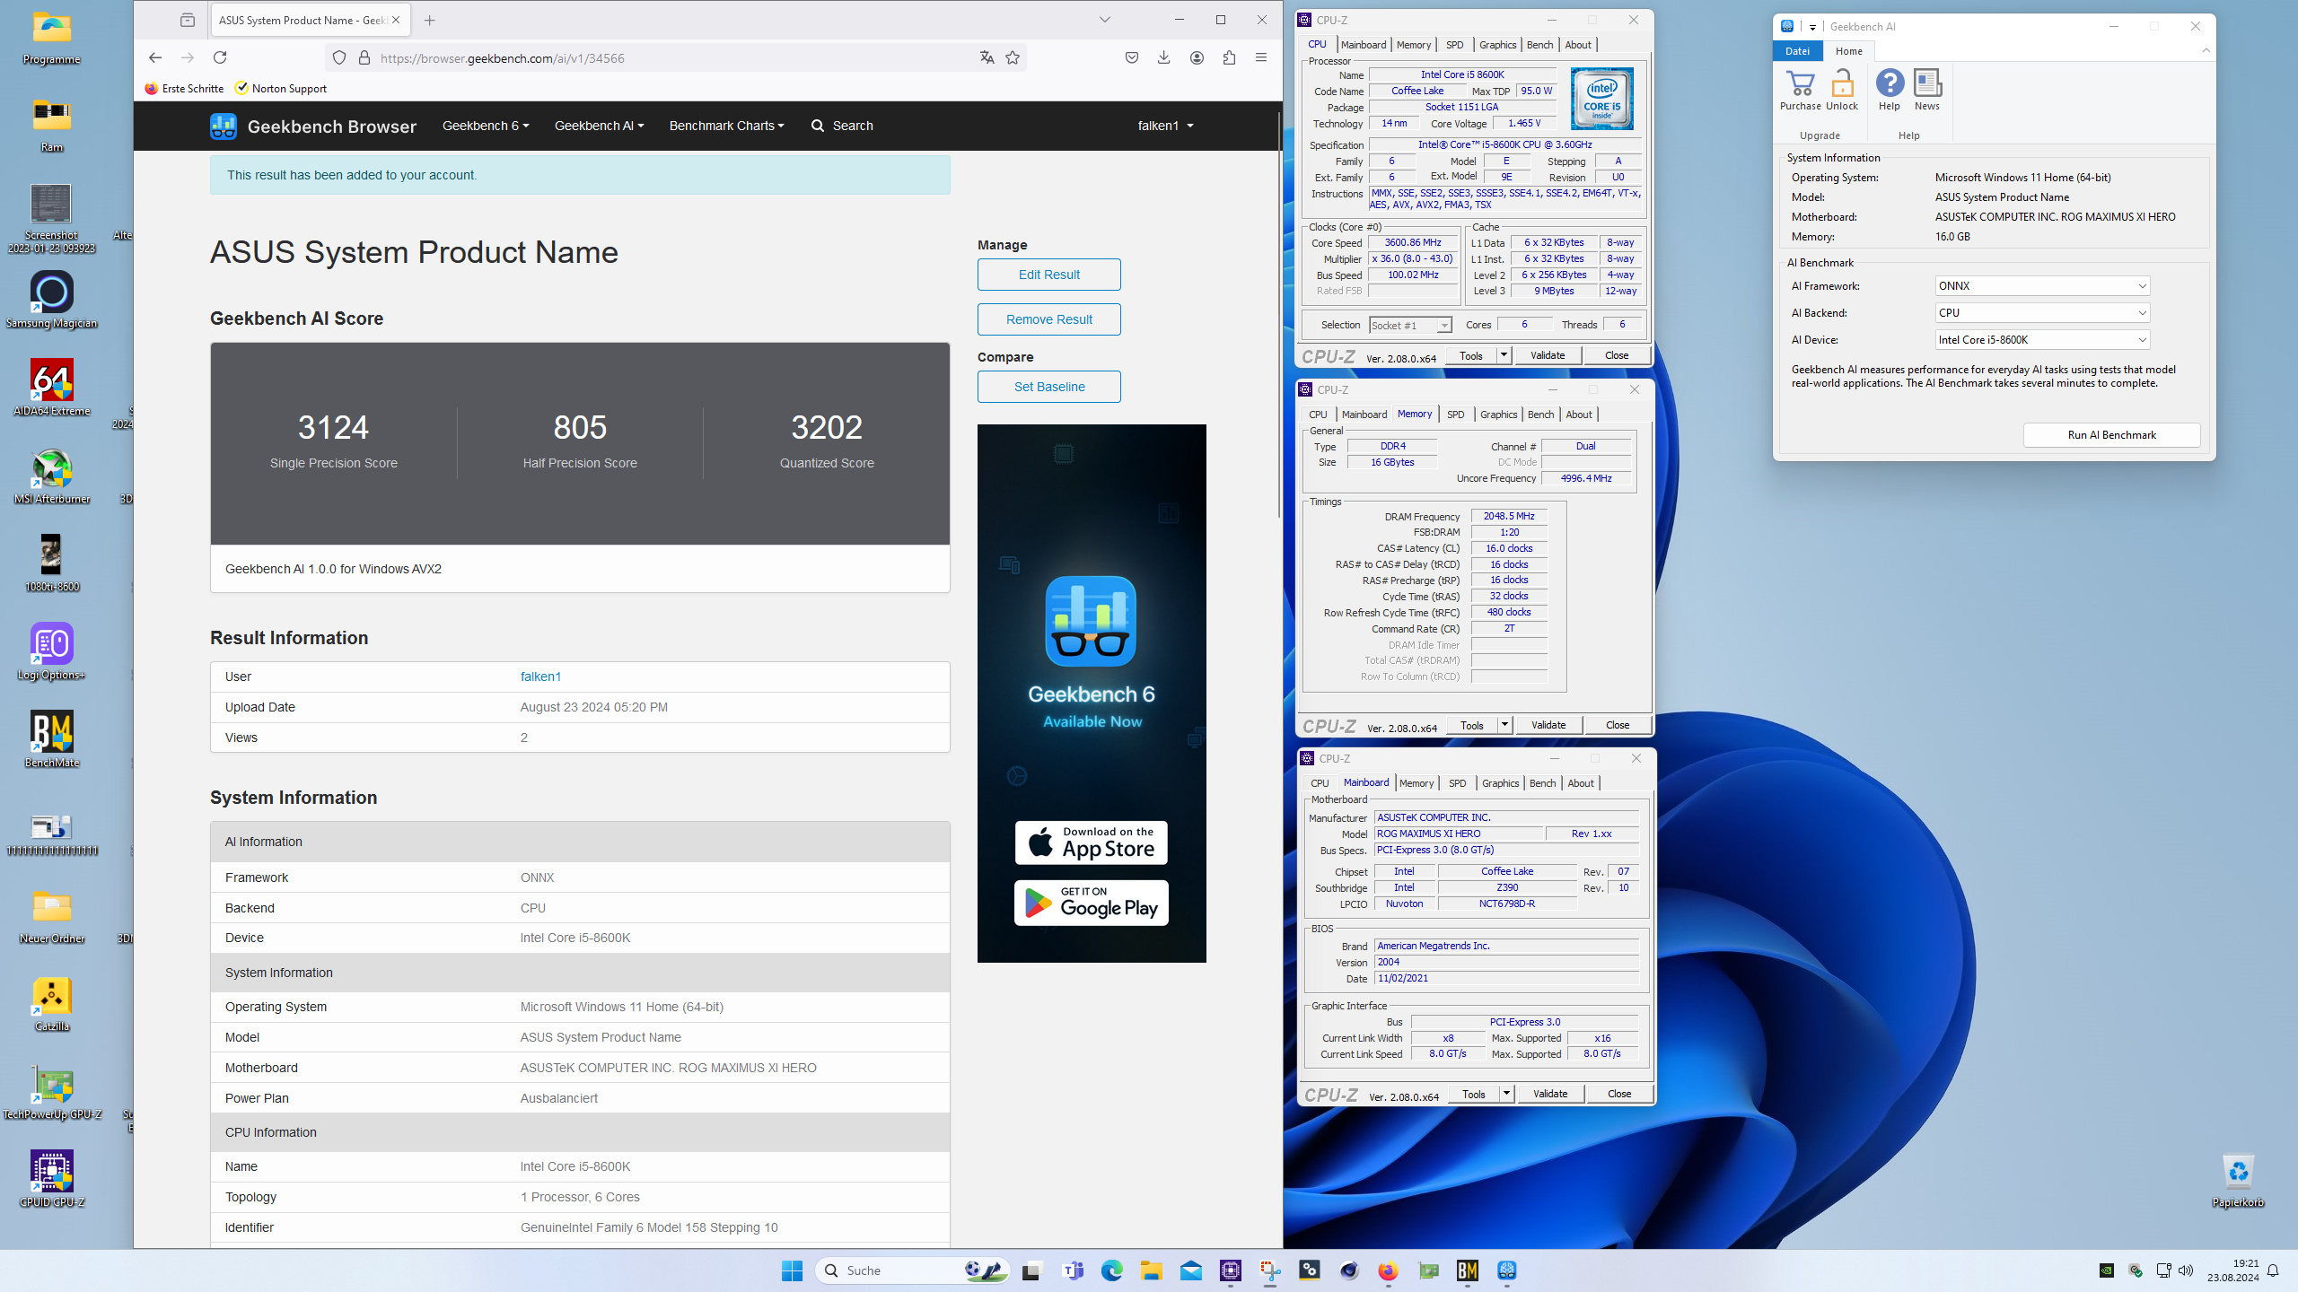Open AI Device Intel Core i5-8600K dropdown

click(x=2041, y=340)
